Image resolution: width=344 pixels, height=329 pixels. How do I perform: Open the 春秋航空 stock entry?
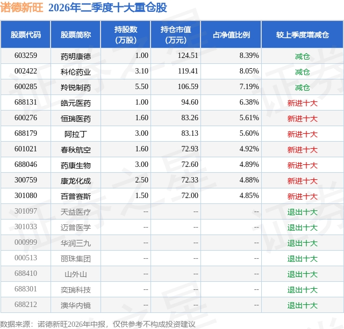(76, 150)
